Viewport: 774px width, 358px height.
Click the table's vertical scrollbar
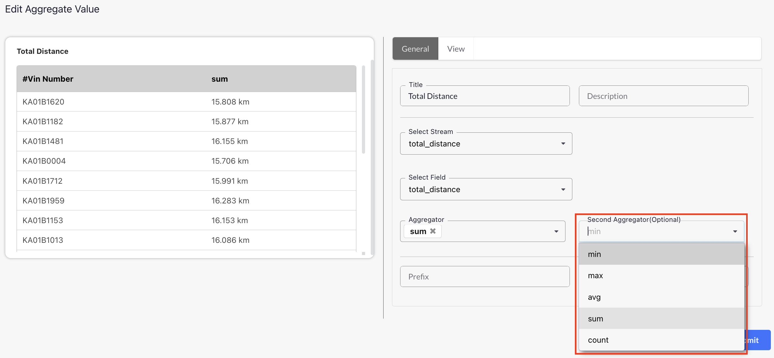tap(364, 110)
